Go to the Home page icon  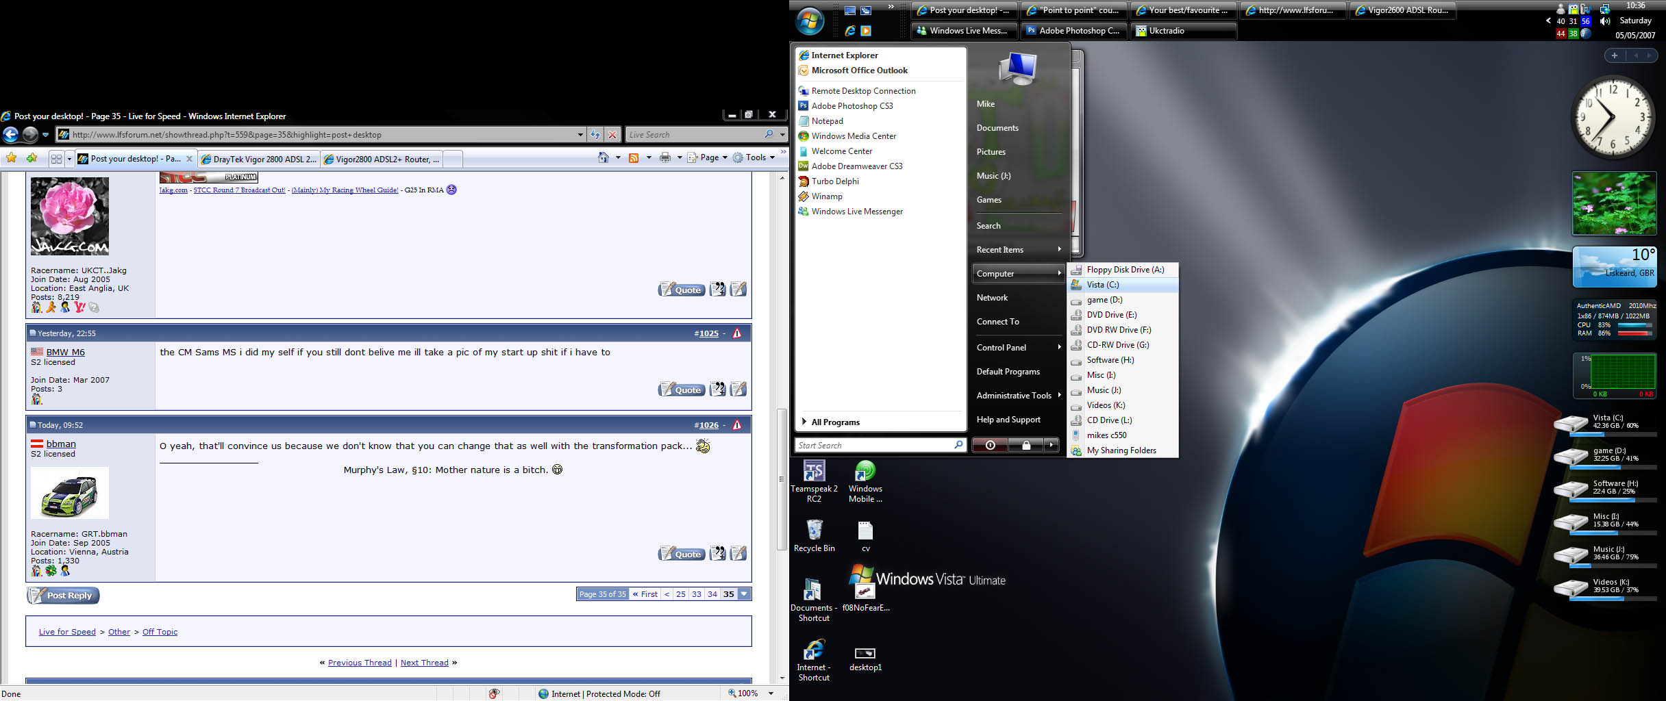(603, 157)
